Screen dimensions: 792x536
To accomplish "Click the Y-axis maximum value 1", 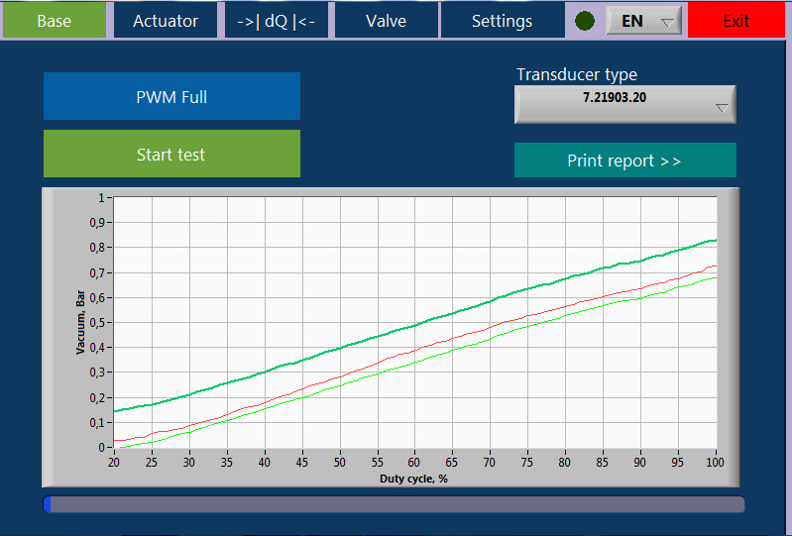I will (x=100, y=198).
